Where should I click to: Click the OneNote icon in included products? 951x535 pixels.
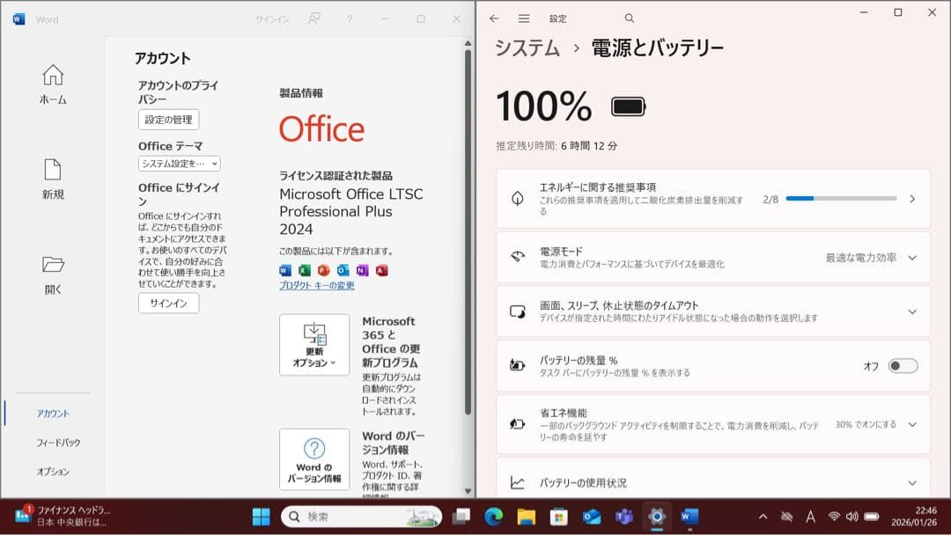coord(362,270)
